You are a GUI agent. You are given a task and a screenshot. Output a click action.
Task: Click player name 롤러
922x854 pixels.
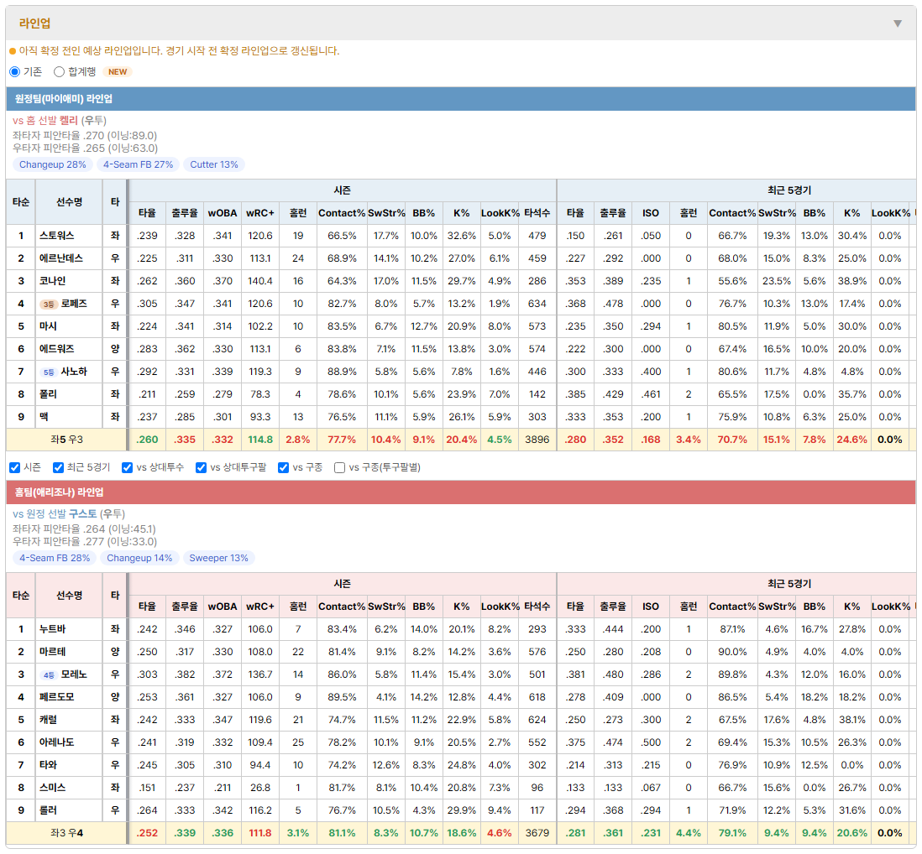(x=48, y=810)
